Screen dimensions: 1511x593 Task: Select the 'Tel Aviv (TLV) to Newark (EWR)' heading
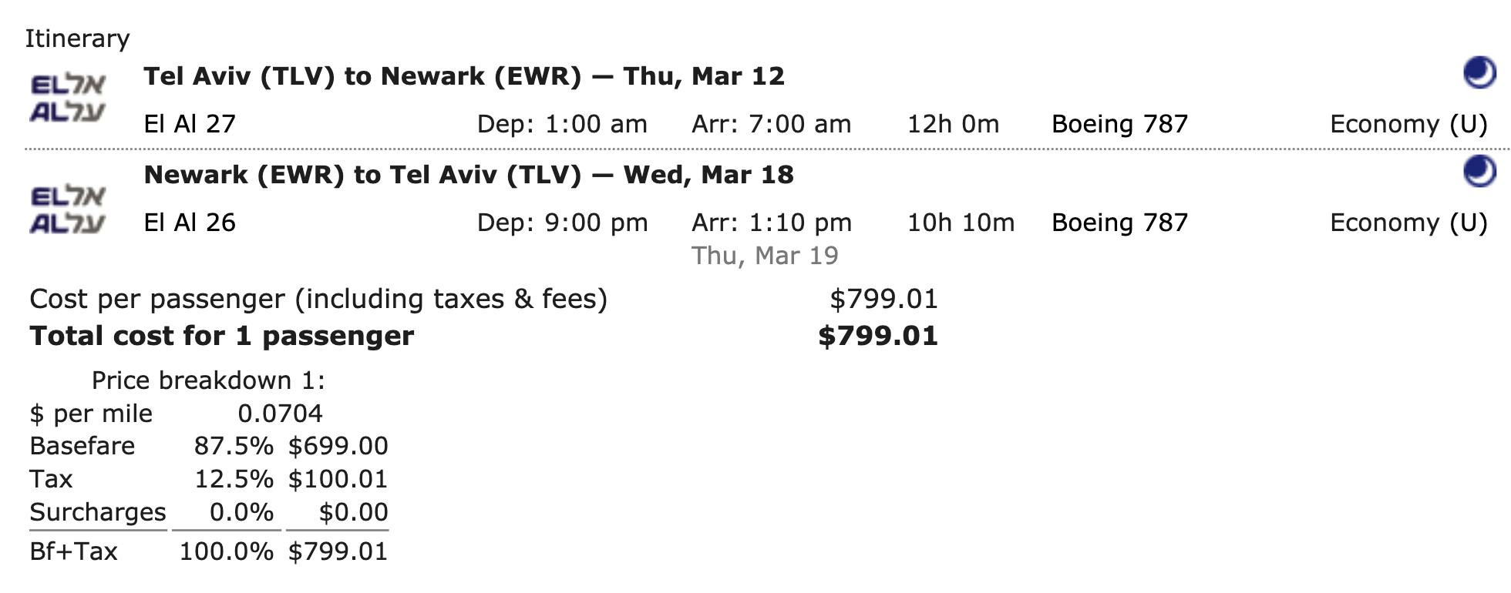(362, 76)
